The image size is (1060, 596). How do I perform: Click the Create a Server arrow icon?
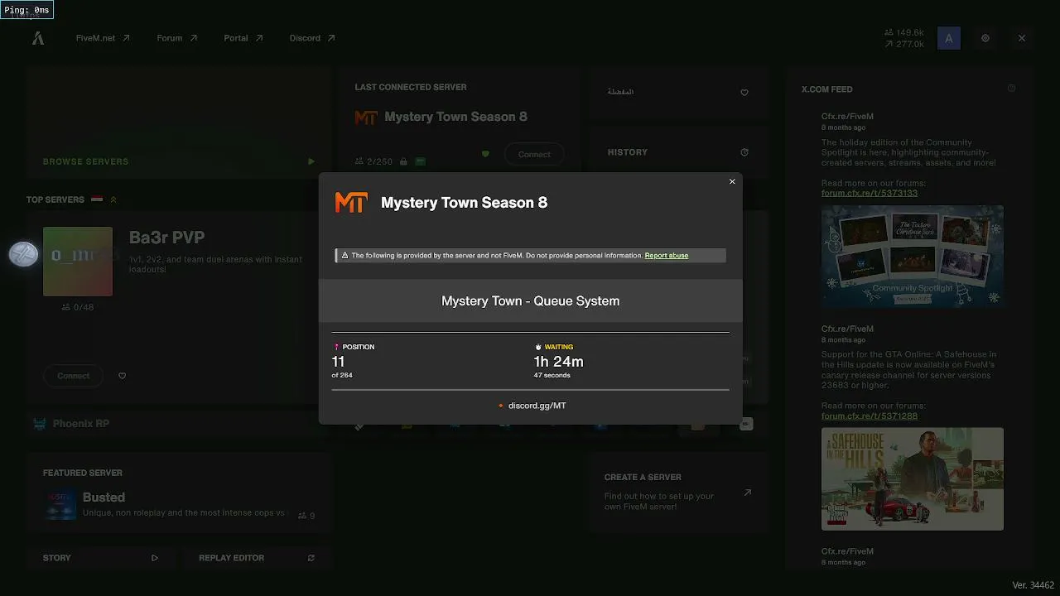pos(747,493)
